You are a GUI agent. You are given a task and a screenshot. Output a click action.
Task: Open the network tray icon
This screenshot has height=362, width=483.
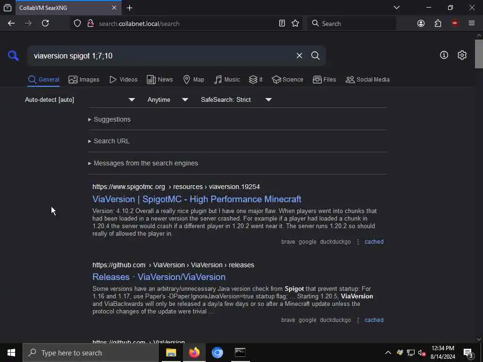click(411, 353)
